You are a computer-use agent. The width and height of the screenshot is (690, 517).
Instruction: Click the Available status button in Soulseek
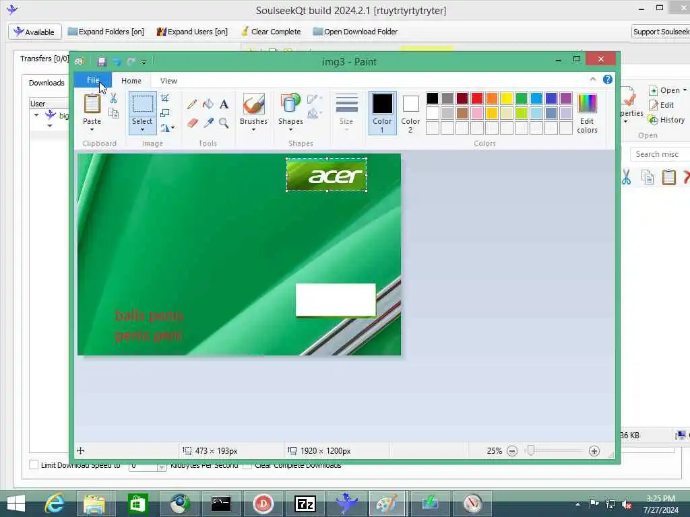coord(34,32)
